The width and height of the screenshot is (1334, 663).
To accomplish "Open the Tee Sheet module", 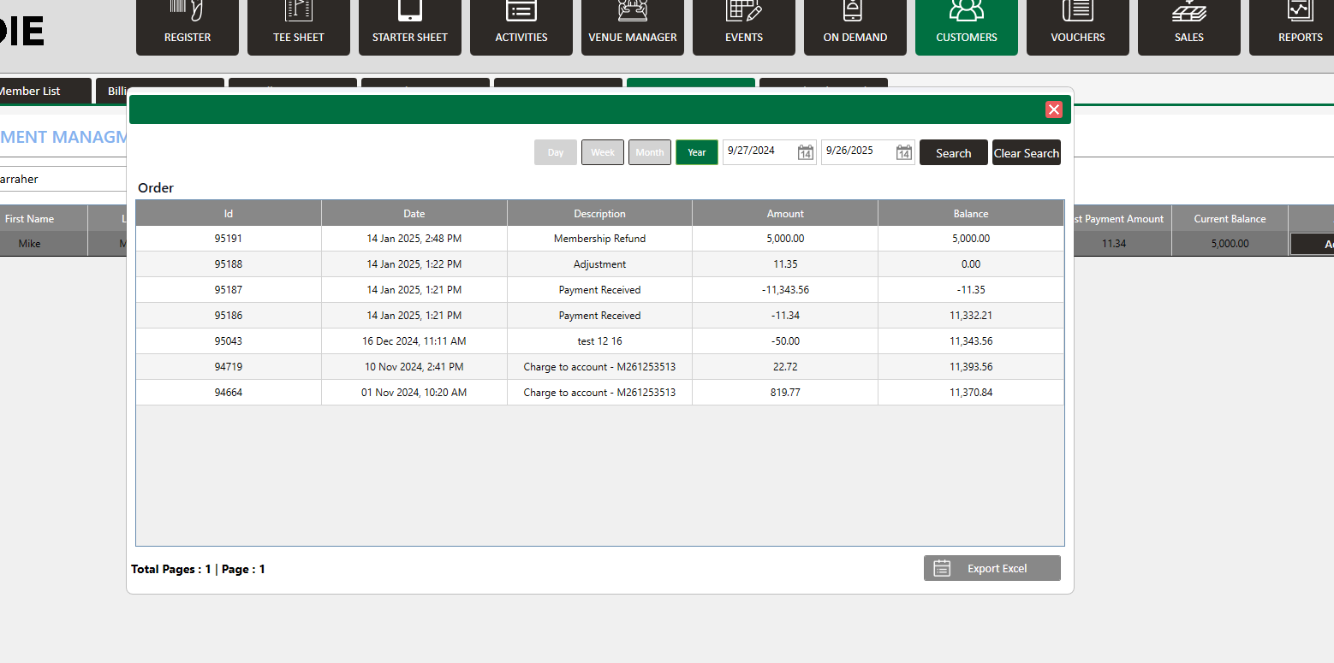I will point(299,27).
